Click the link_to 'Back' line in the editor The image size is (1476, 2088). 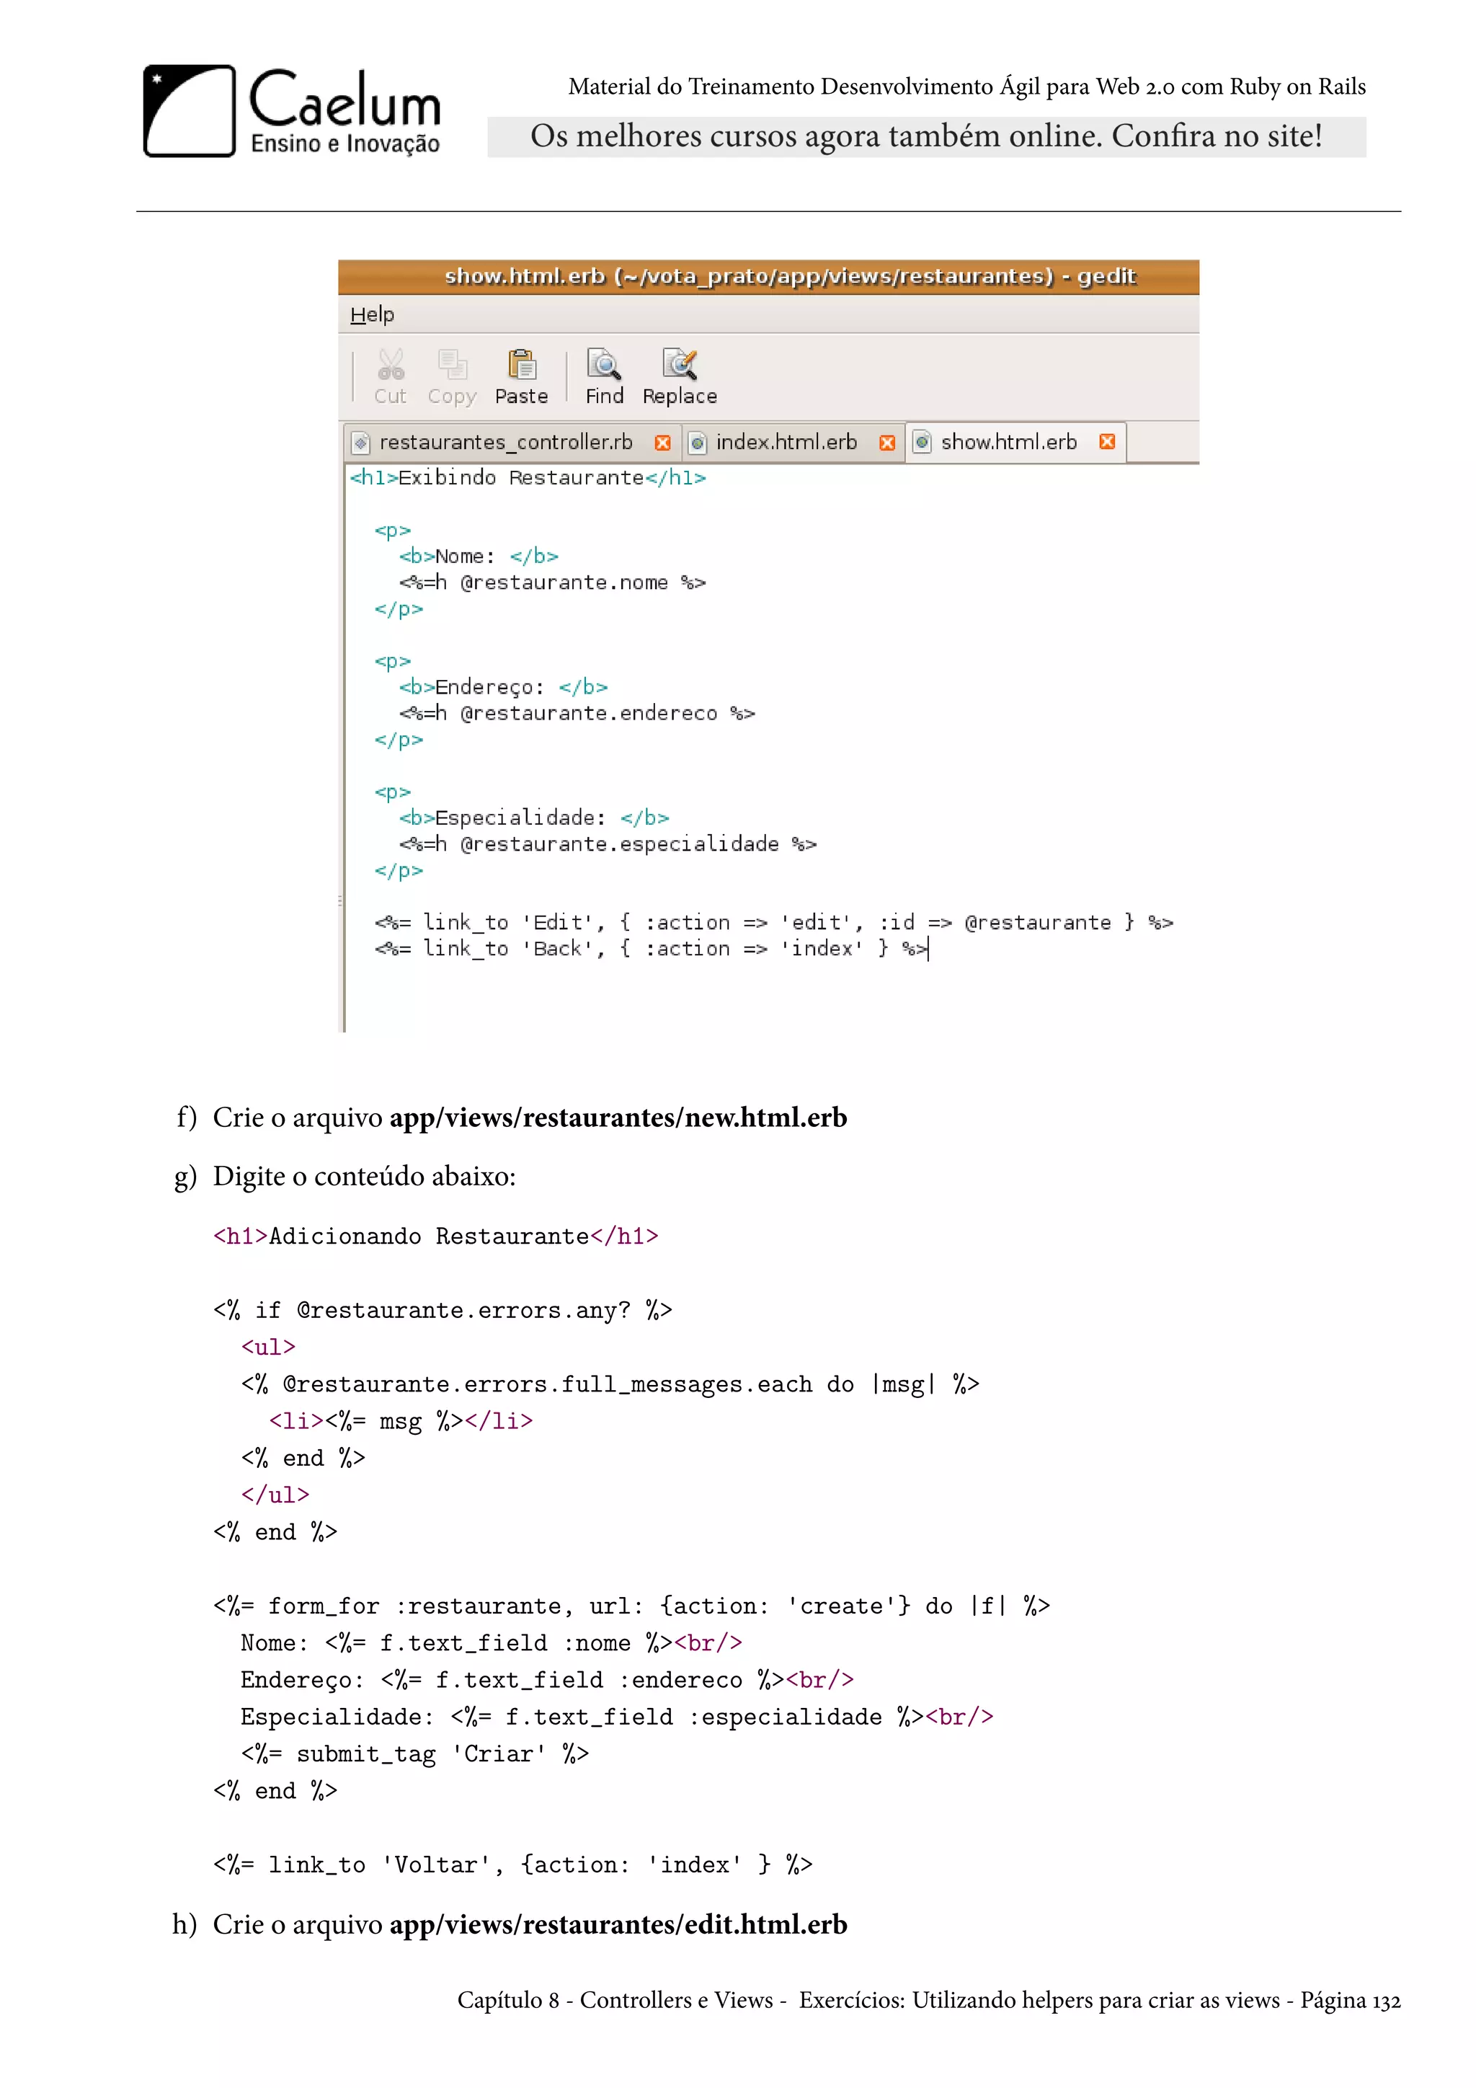(650, 950)
